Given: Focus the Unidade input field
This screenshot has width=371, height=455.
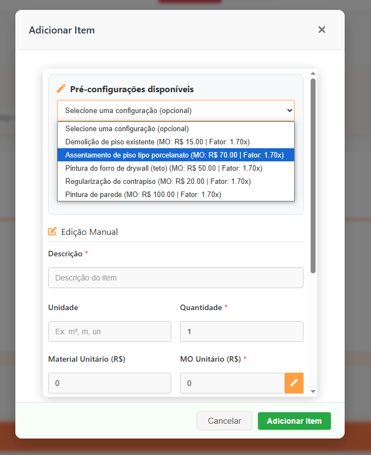Looking at the screenshot, I should pyautogui.click(x=110, y=332).
